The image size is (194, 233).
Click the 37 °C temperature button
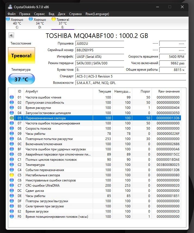[x=21, y=79]
